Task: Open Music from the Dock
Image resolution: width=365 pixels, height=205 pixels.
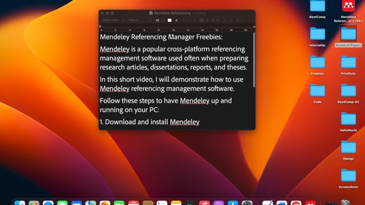Action: click(204, 203)
